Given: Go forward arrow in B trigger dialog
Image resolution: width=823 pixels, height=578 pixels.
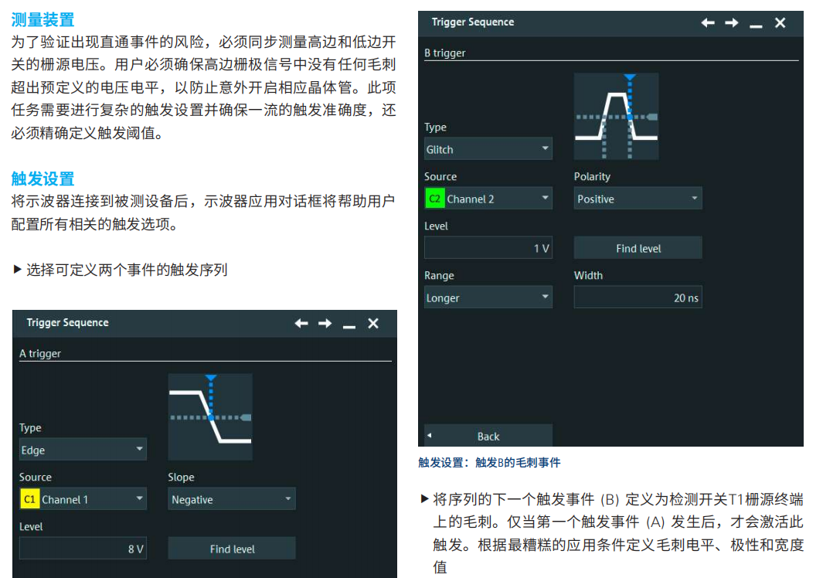Looking at the screenshot, I should point(732,22).
